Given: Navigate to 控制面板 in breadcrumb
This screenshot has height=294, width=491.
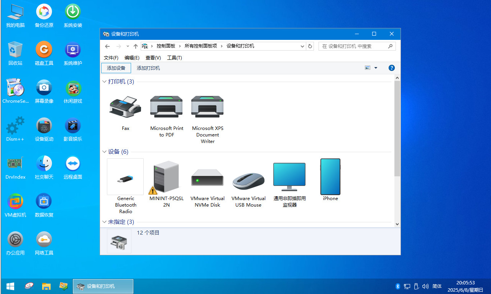Looking at the screenshot, I should [x=166, y=46].
